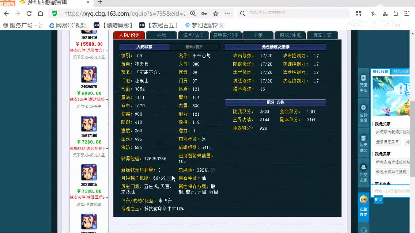The height and width of the screenshot is (233, 415).
Task: Focus the question input field
Action: (391, 191)
